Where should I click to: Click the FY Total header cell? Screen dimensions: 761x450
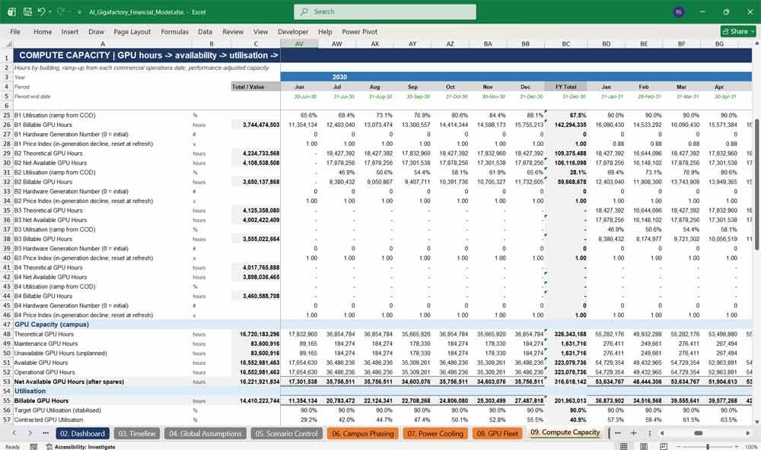pos(566,87)
